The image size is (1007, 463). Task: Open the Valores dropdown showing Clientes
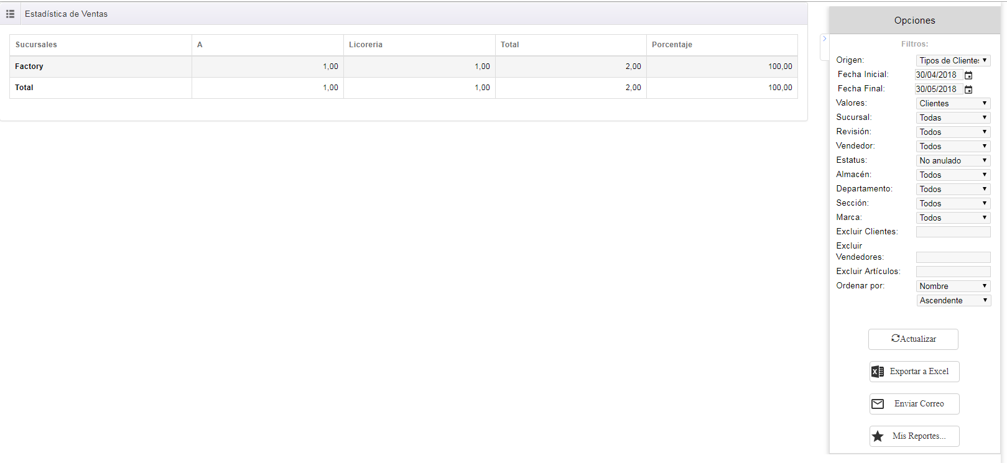[953, 103]
